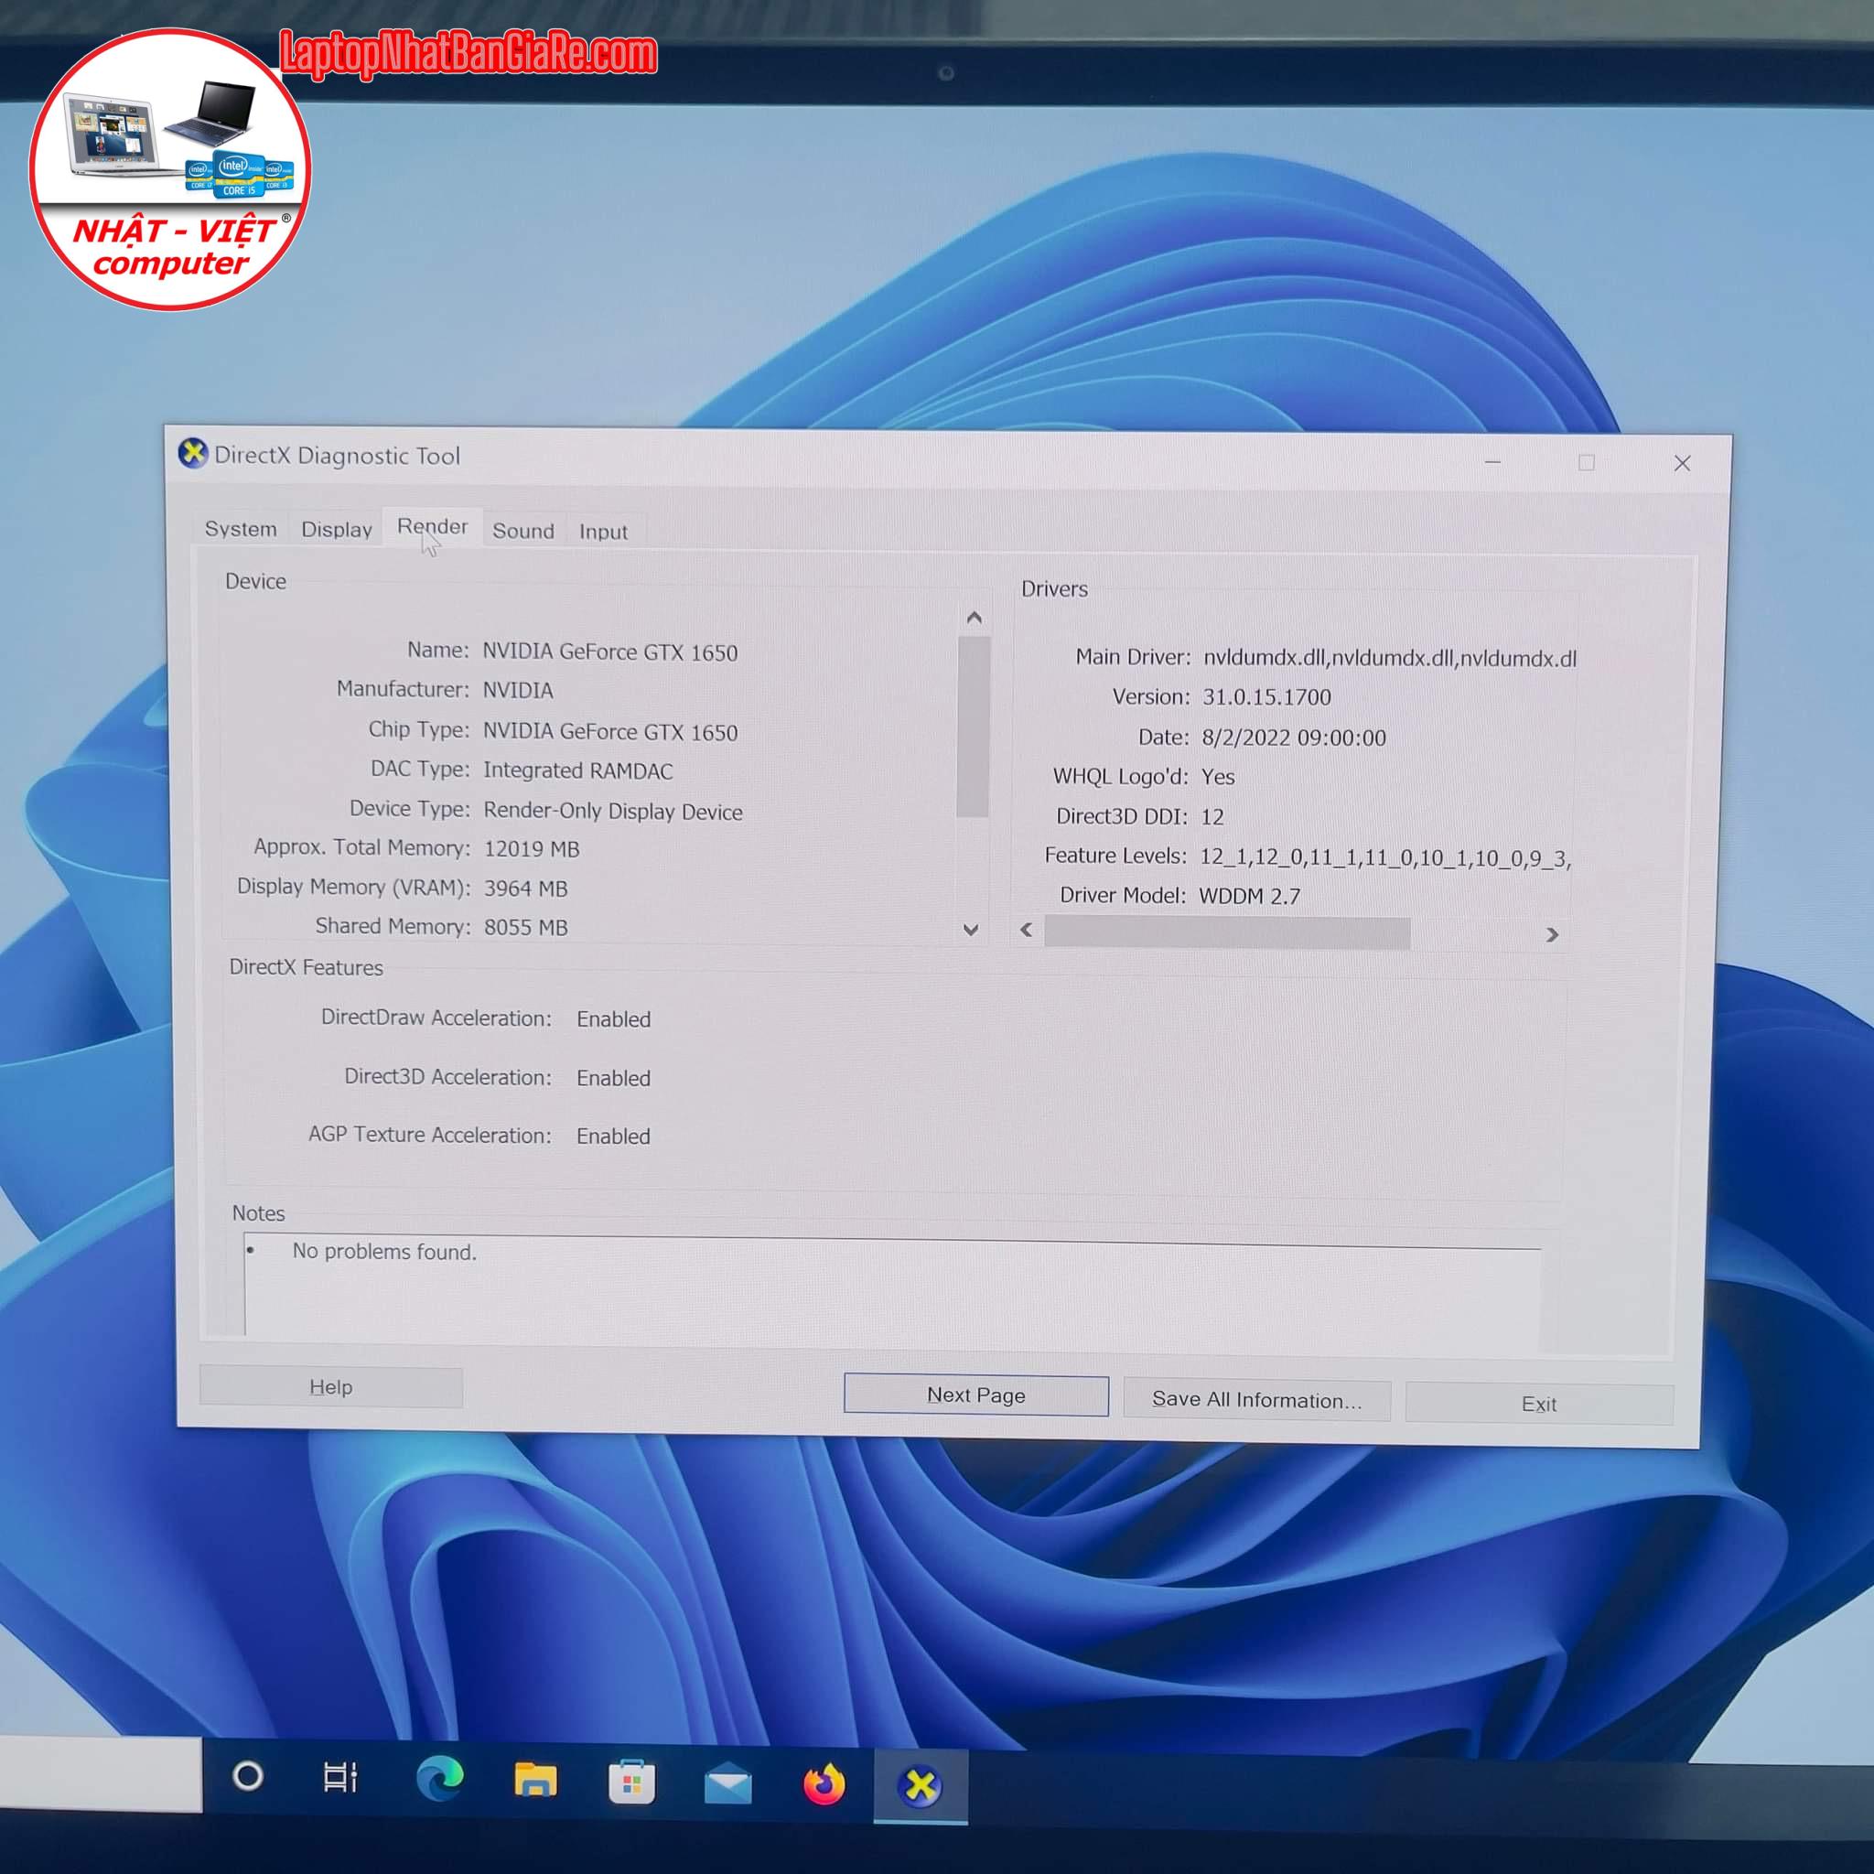The width and height of the screenshot is (1874, 1874).
Task: Switch to the System tab
Action: (241, 529)
